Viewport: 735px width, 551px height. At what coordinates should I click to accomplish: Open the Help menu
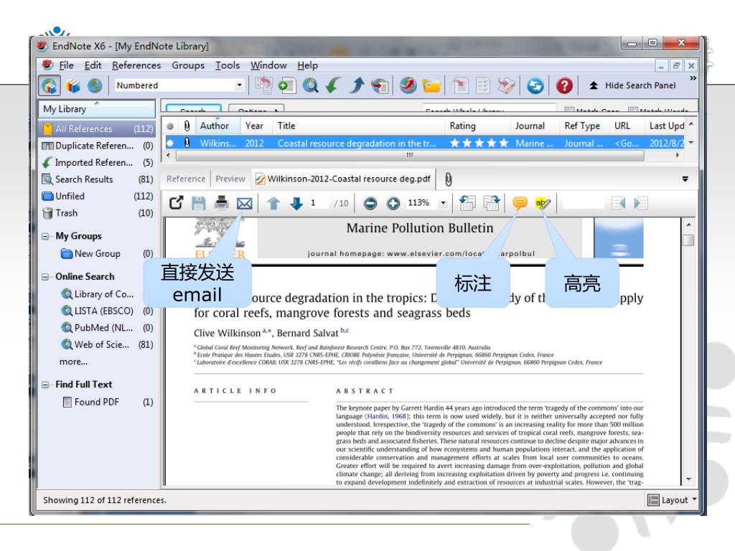[307, 65]
